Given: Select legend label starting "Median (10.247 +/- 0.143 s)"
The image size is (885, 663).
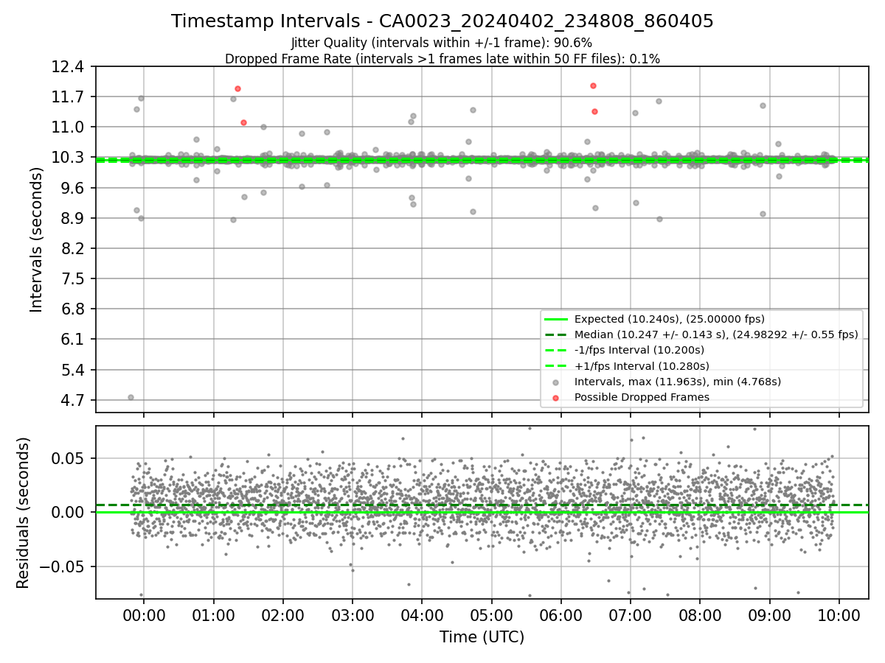Looking at the screenshot, I should pyautogui.click(x=716, y=334).
